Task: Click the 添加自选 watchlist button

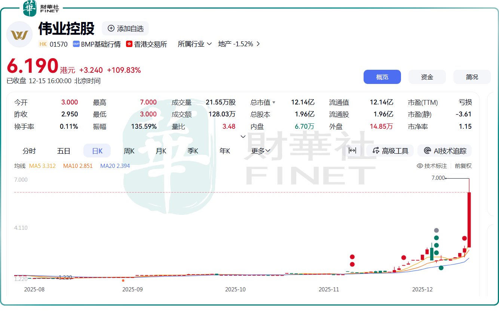Action: (125, 28)
